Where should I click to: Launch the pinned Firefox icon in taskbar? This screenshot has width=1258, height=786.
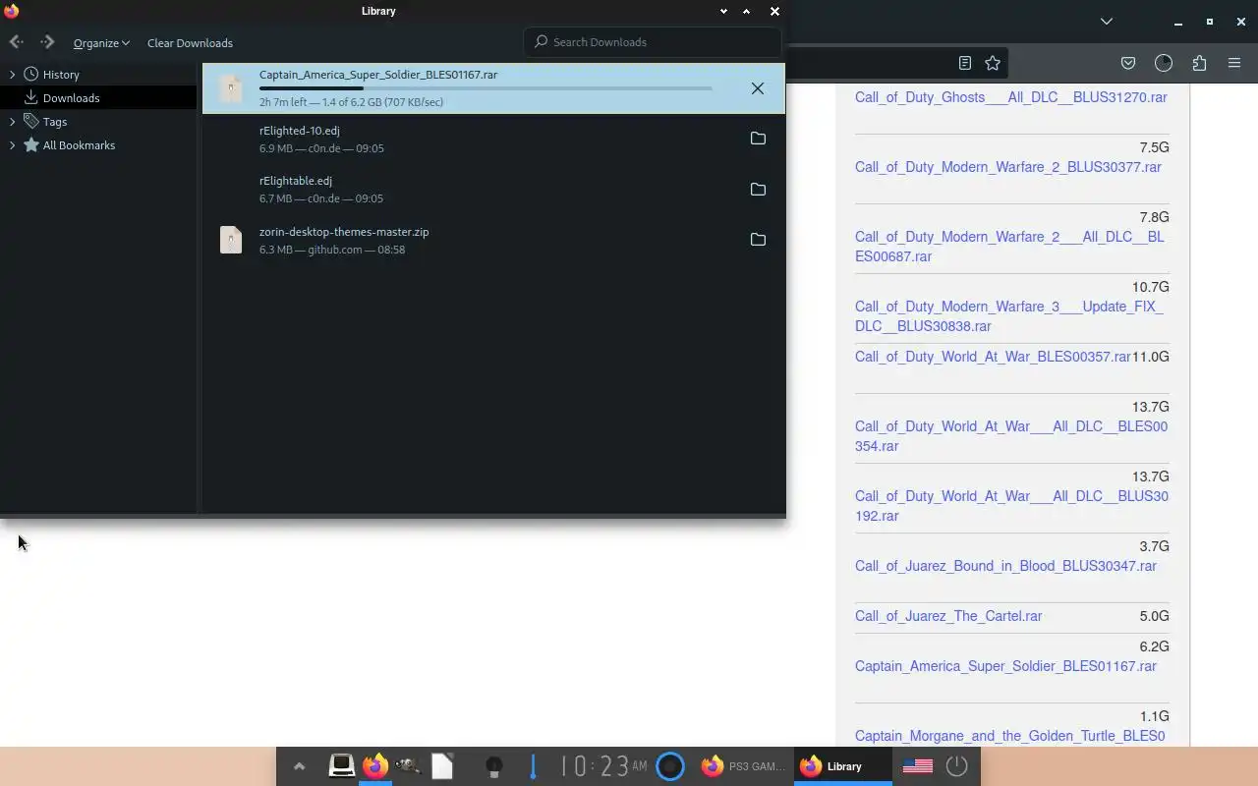[x=375, y=766]
